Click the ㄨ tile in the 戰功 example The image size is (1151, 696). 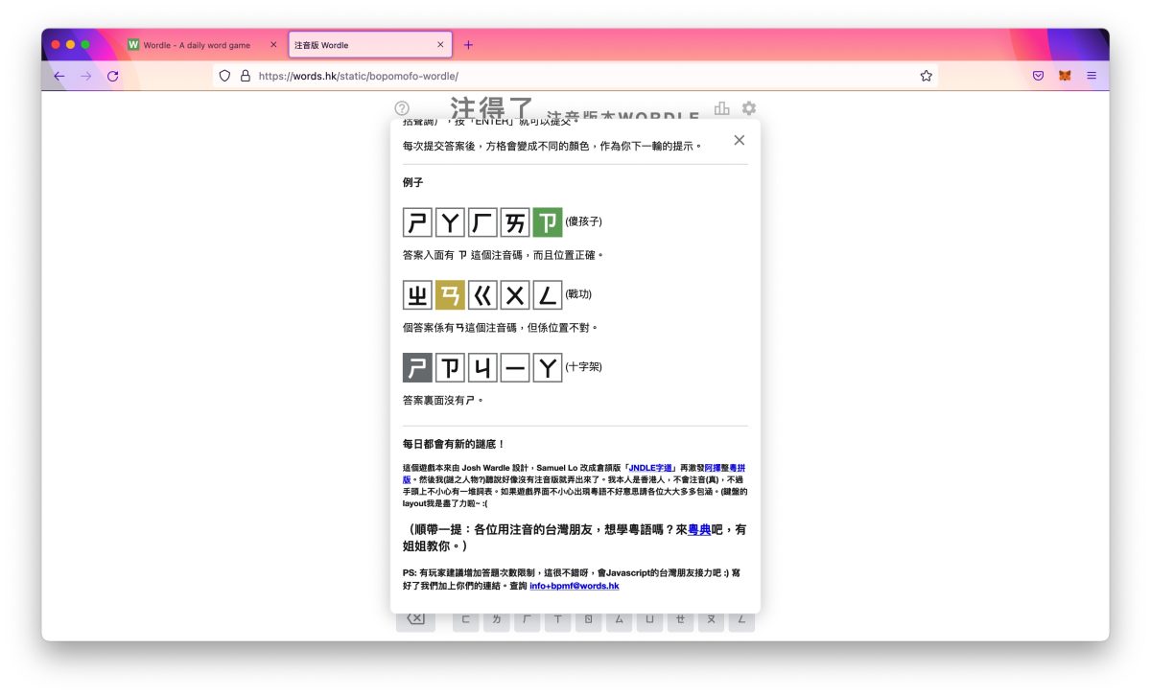pos(515,295)
